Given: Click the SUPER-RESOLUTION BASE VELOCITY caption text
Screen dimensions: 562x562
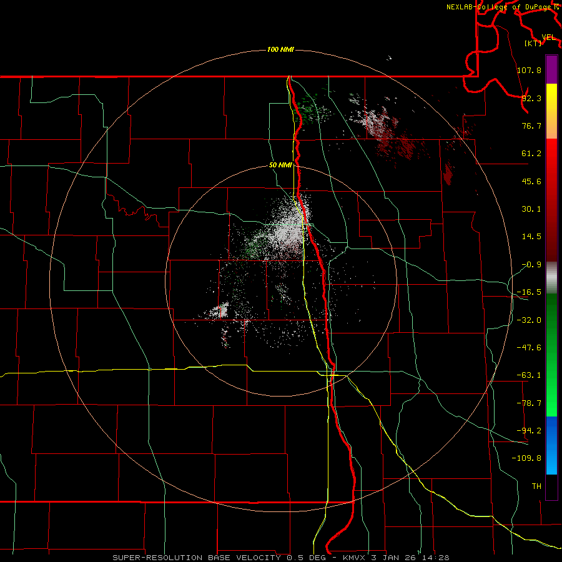Looking at the screenshot, I should [x=197, y=558].
